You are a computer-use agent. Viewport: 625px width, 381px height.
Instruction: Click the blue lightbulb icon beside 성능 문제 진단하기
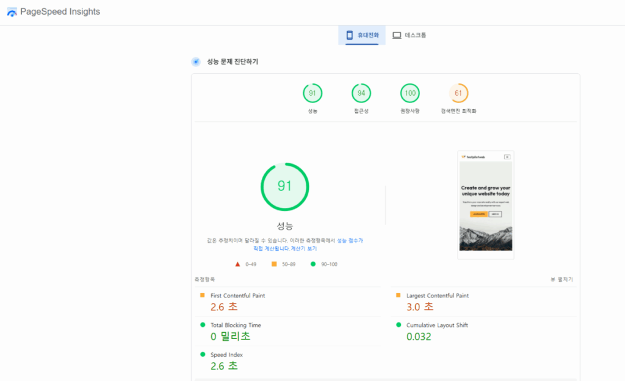tap(195, 61)
